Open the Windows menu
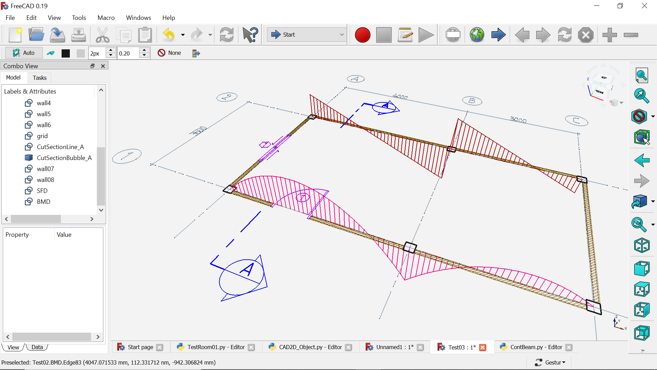This screenshot has width=657, height=370. pos(138,17)
